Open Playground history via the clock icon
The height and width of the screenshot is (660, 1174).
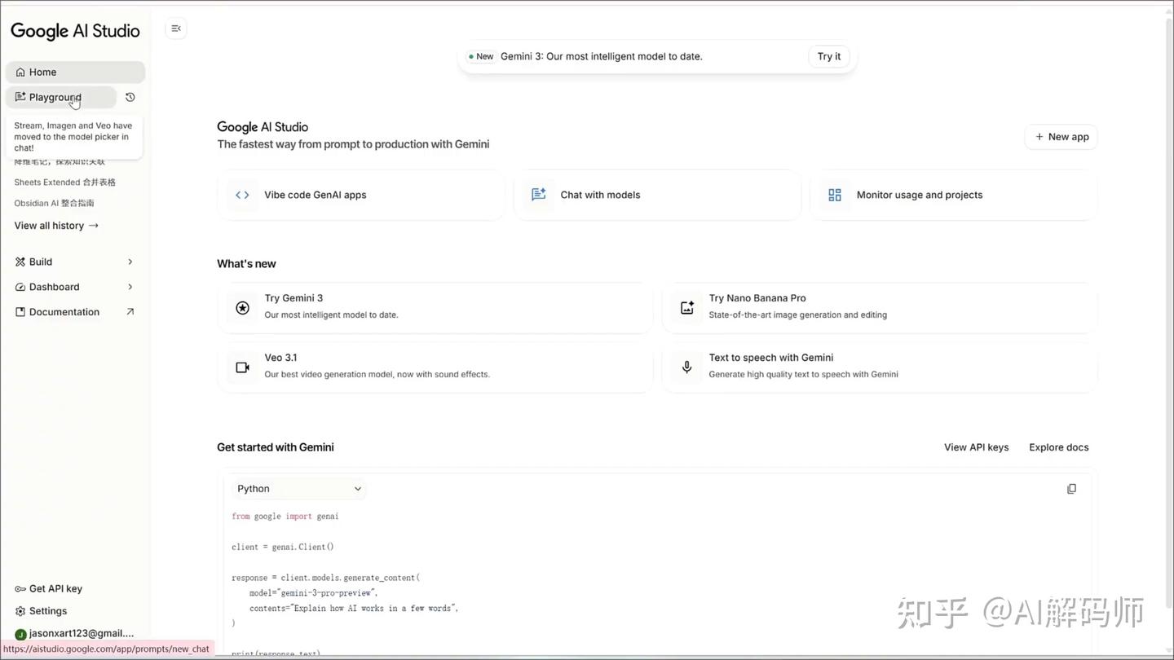click(x=130, y=96)
